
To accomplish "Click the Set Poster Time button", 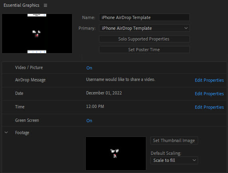I will 144,50.
